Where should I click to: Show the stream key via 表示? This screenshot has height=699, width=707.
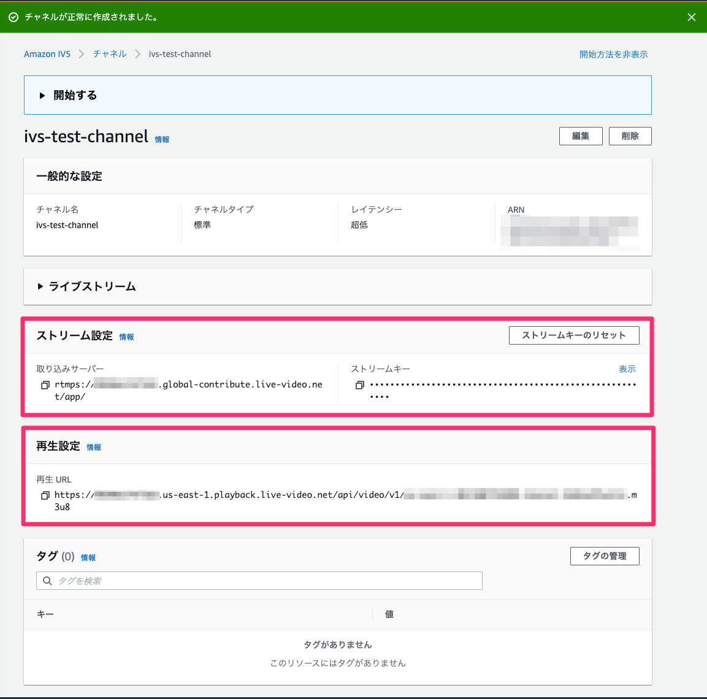(x=627, y=369)
